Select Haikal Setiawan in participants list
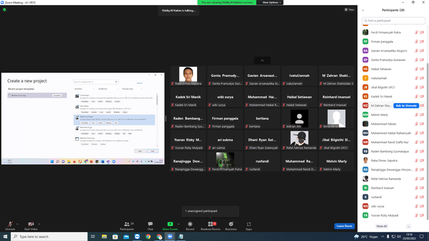 pos(393,69)
